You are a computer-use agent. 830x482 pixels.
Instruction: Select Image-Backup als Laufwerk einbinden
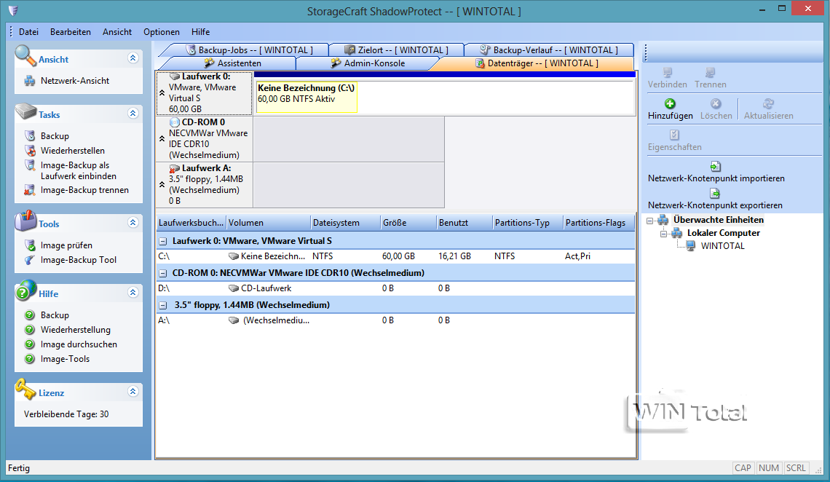pos(79,170)
